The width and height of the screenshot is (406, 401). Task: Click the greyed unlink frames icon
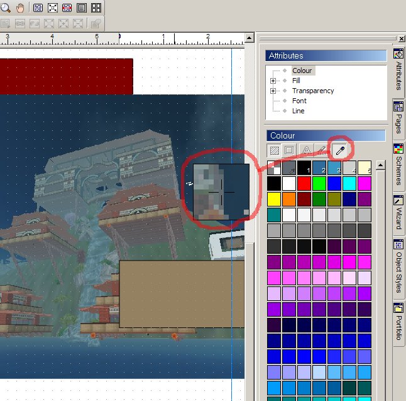[35, 23]
